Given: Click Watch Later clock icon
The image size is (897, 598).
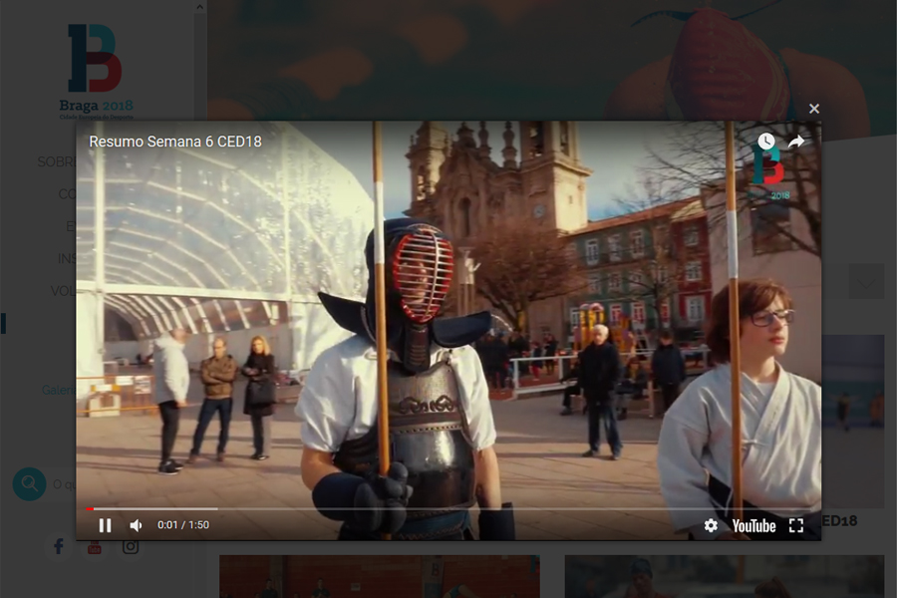Looking at the screenshot, I should point(766,141).
